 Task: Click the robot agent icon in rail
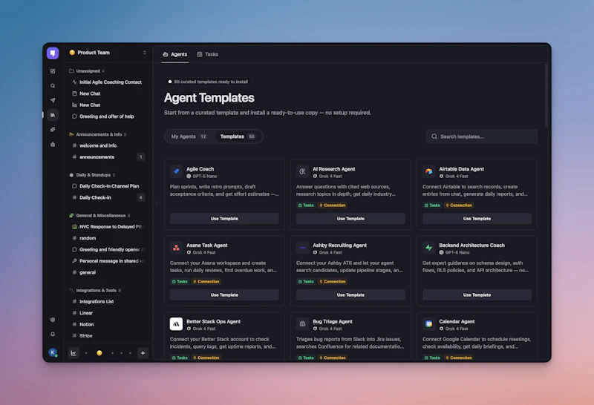coord(53,144)
